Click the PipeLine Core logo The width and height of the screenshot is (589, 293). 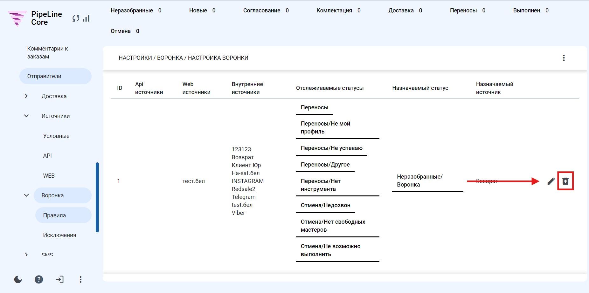[34, 18]
